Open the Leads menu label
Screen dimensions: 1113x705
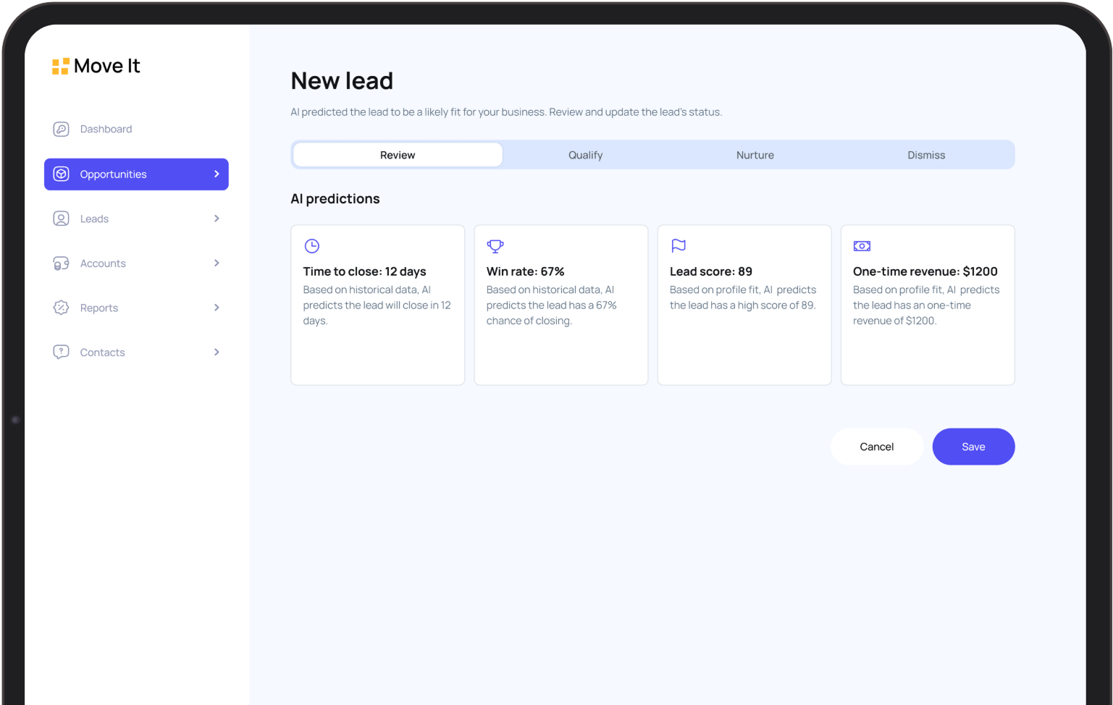point(94,219)
